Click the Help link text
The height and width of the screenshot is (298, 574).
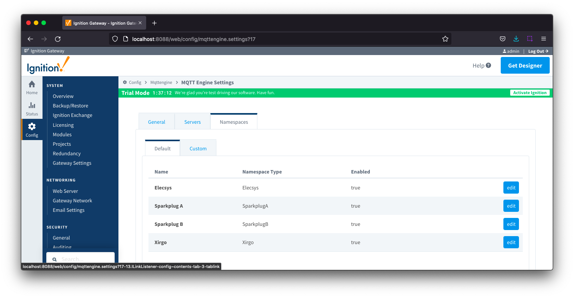[x=478, y=65]
